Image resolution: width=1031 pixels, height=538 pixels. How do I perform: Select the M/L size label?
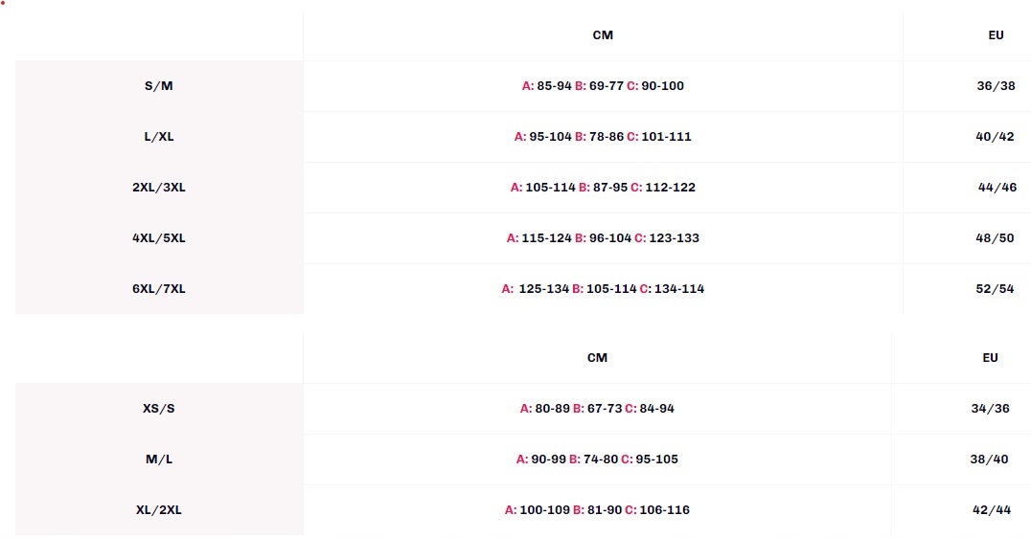(x=158, y=460)
